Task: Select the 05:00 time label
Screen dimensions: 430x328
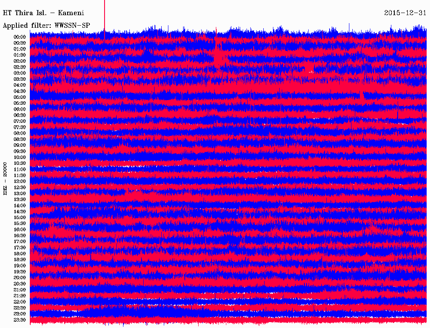Action: [20, 97]
